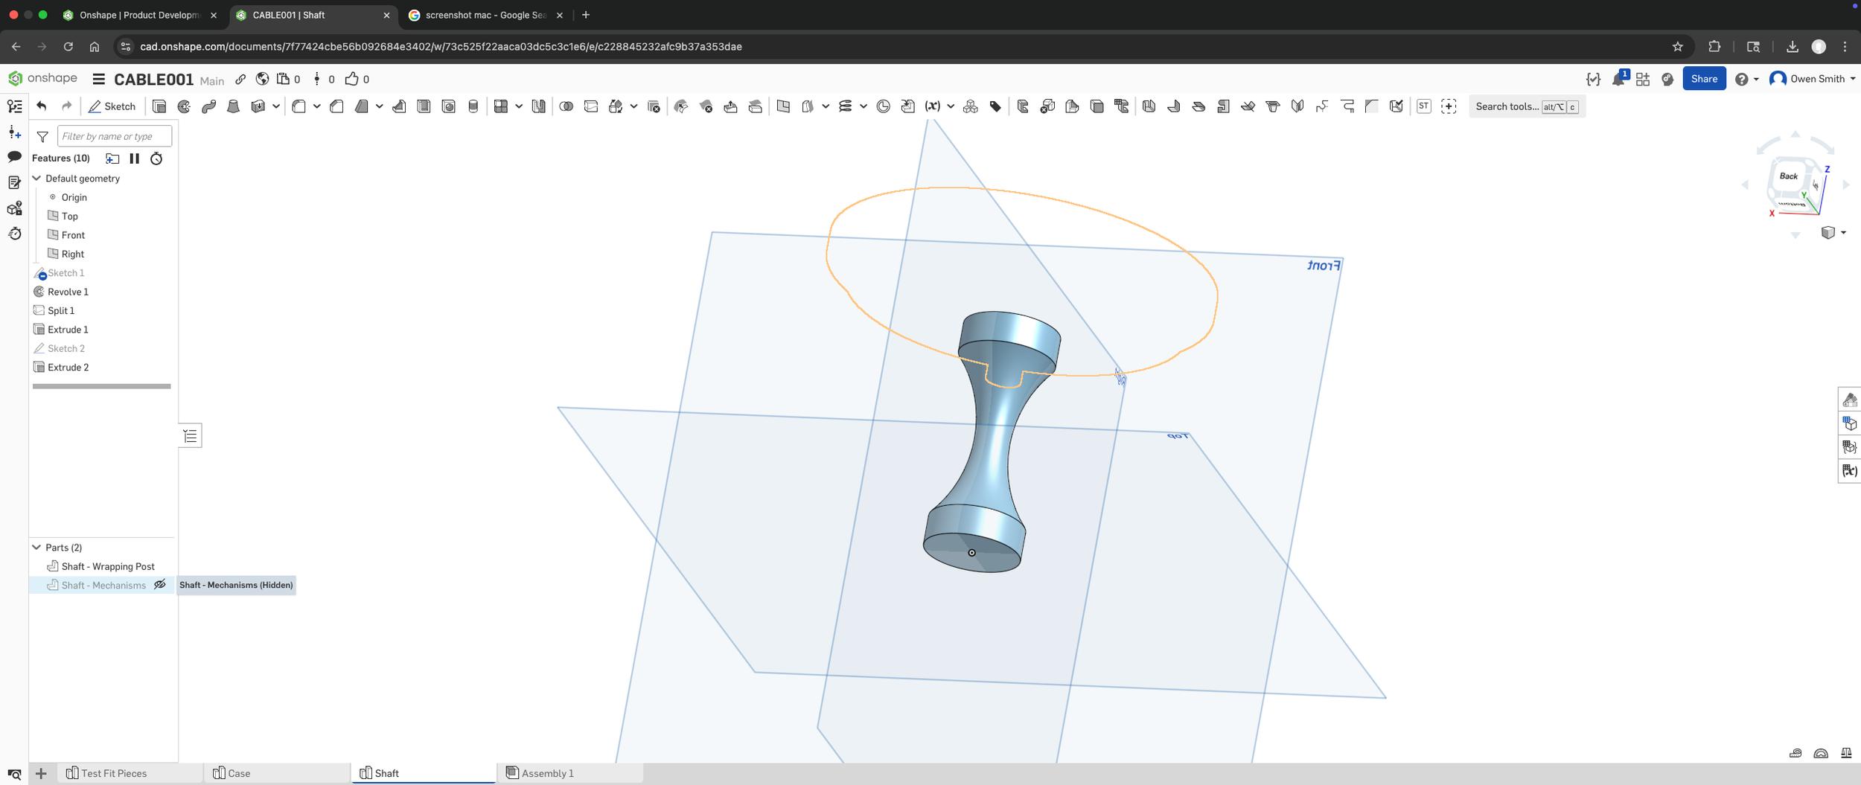Collapse the Default geometry group

pyautogui.click(x=36, y=178)
